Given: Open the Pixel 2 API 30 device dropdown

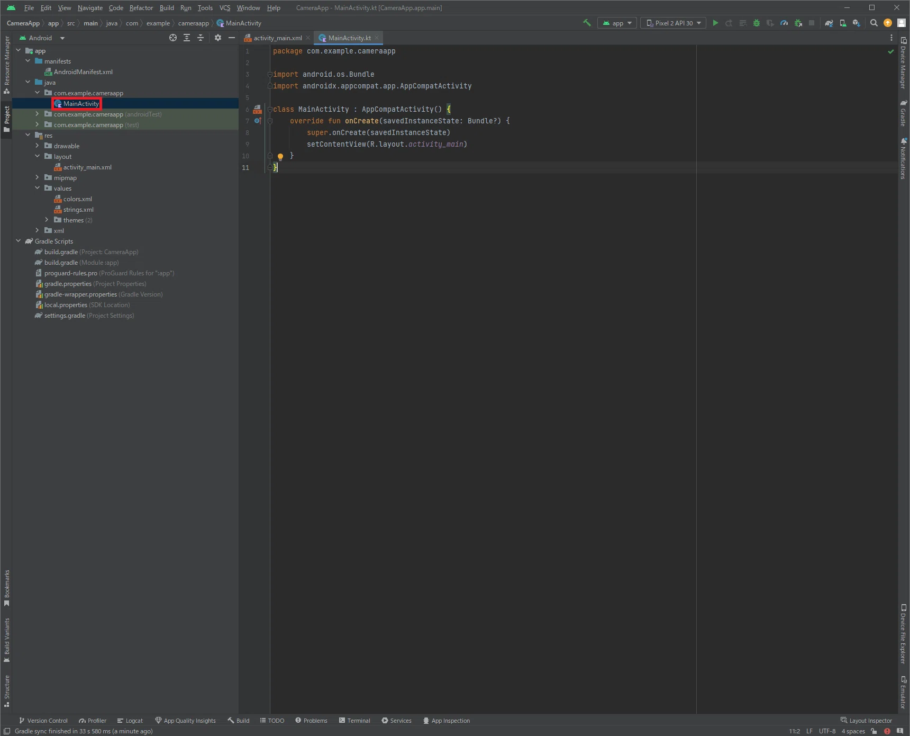Looking at the screenshot, I should [x=673, y=23].
